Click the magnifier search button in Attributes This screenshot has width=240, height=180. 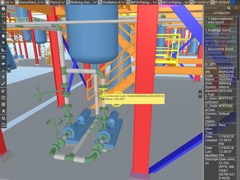tap(229, 8)
